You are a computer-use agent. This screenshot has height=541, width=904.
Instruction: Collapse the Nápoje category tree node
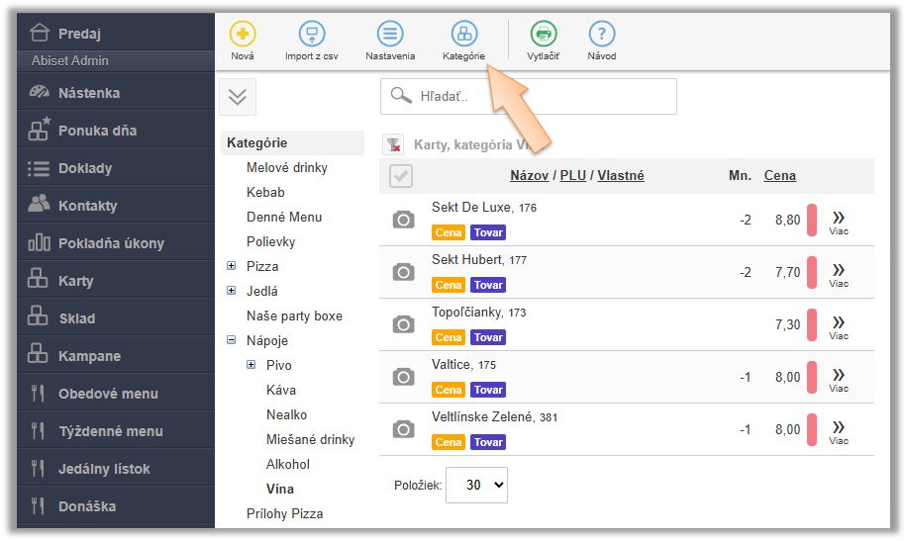click(232, 340)
